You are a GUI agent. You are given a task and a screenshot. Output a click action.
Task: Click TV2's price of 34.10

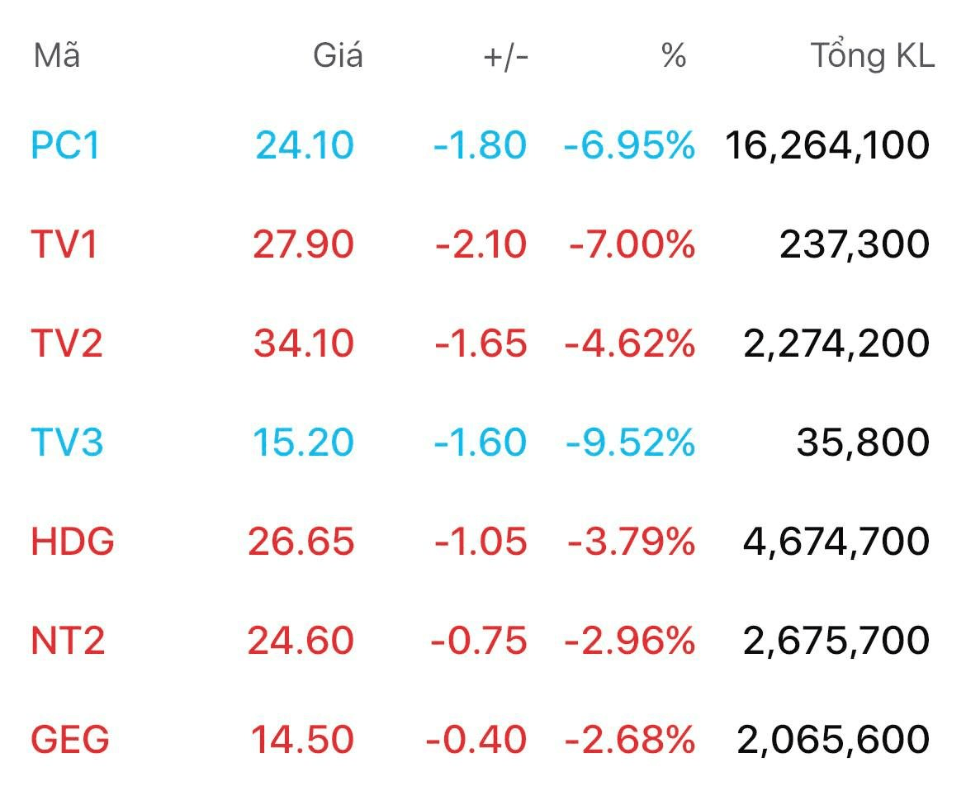pyautogui.click(x=301, y=343)
